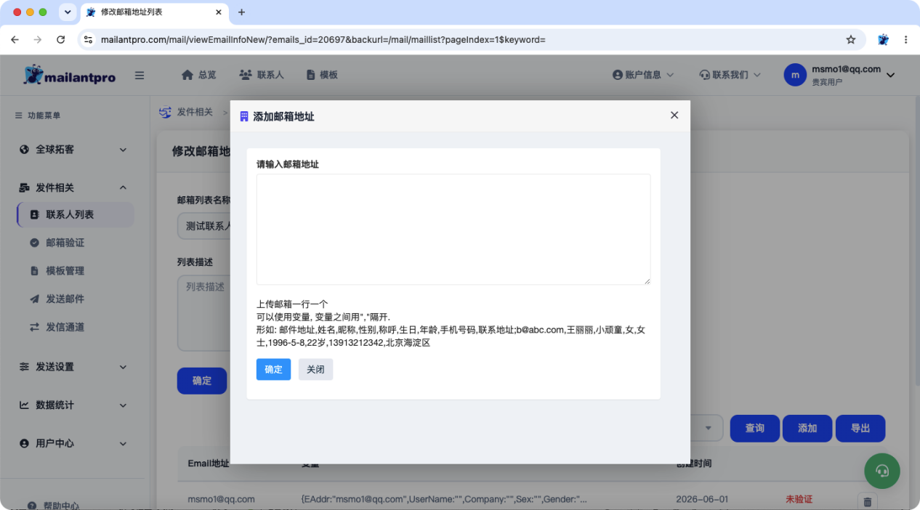This screenshot has width=920, height=510.
Task: Click the 邮箱验证 checkmark icon
Action: pos(34,243)
